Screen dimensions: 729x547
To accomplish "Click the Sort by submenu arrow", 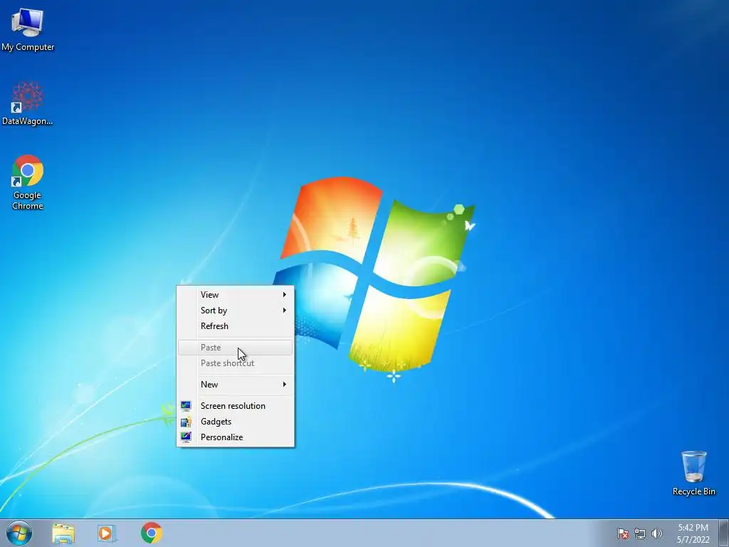I will pyautogui.click(x=285, y=311).
